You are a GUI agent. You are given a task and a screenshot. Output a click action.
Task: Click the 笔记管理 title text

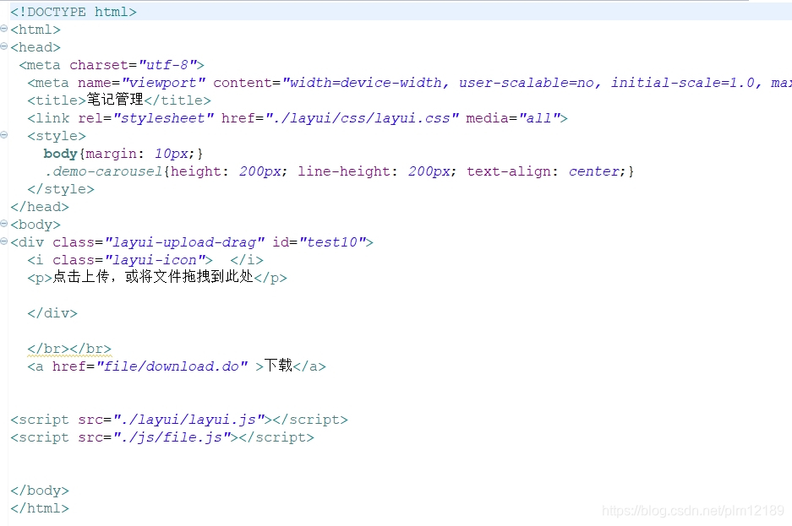coord(115,100)
